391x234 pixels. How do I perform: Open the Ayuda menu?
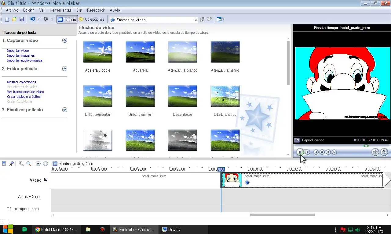[115, 10]
